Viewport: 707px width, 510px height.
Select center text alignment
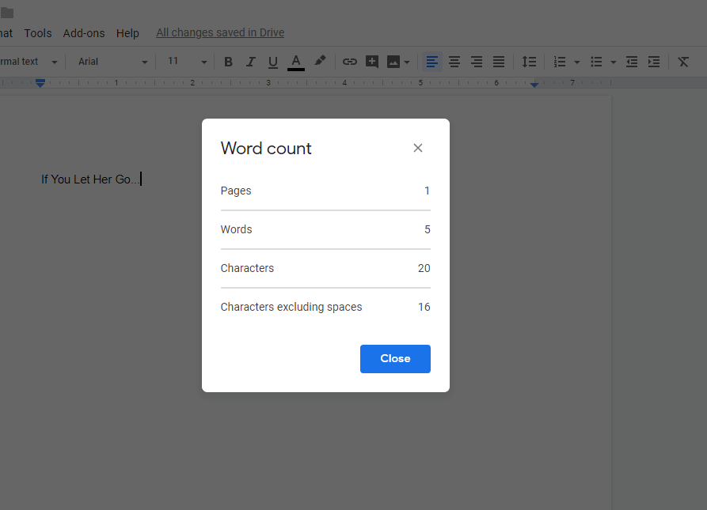point(454,62)
